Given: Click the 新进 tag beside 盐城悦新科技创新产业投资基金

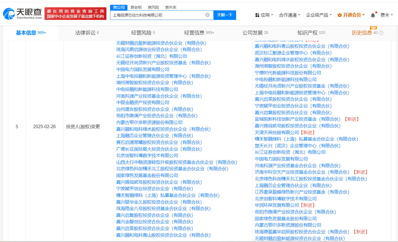Looking at the screenshot, I should [351, 119].
